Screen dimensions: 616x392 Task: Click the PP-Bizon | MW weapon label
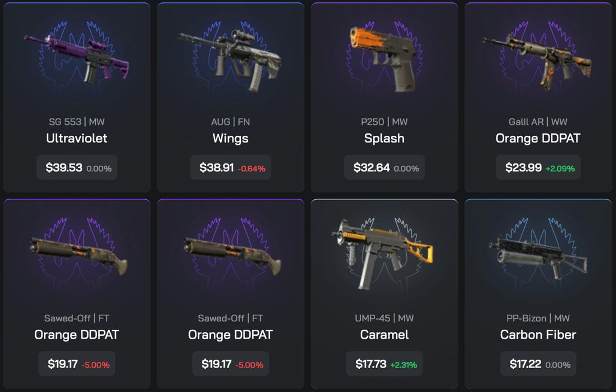pos(538,318)
